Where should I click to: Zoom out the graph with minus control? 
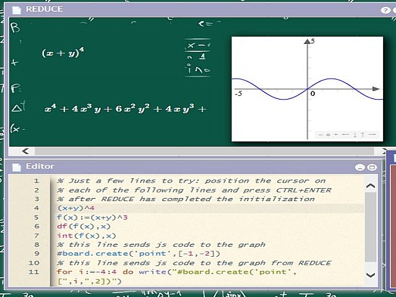coord(321,135)
